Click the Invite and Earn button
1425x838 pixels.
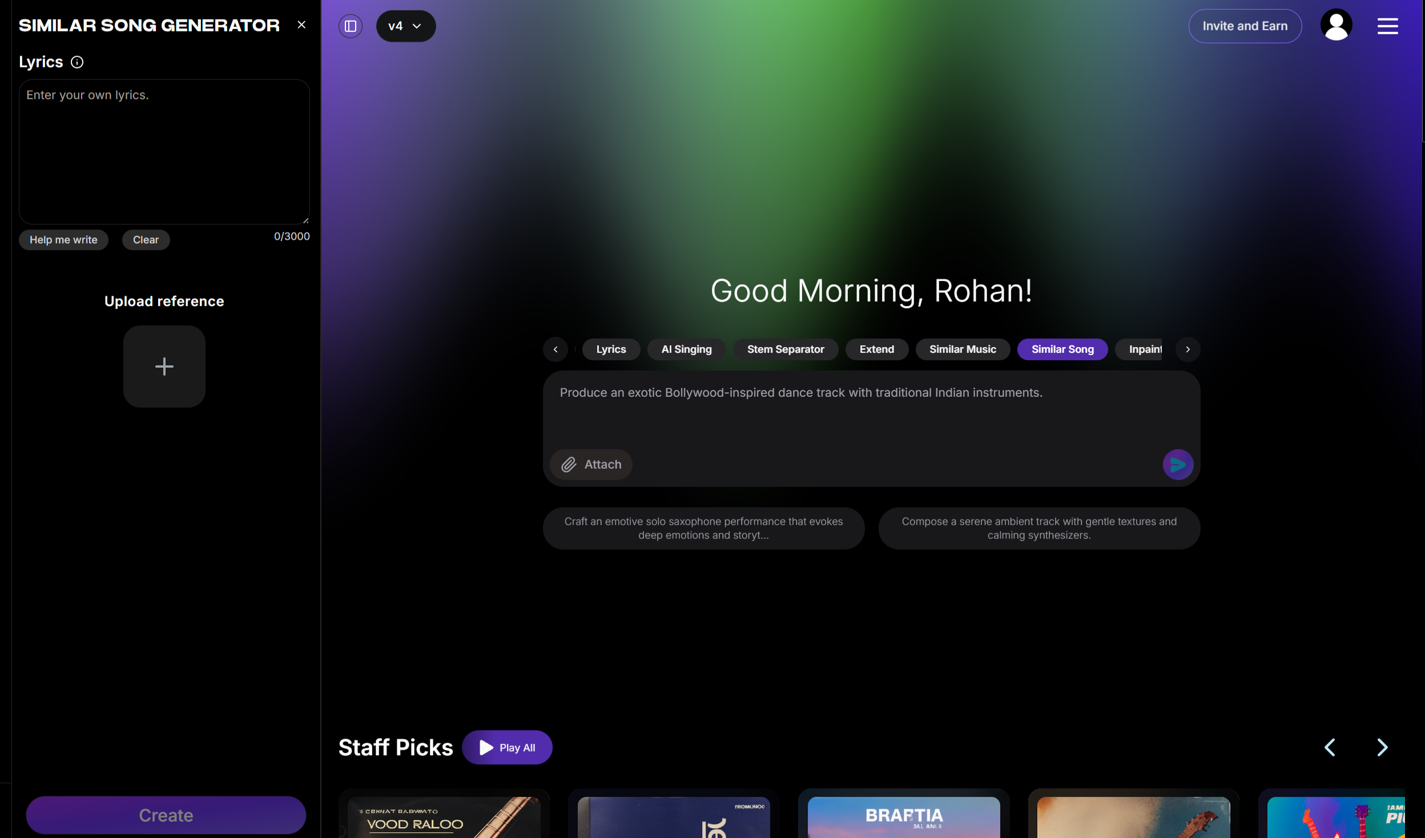tap(1245, 26)
